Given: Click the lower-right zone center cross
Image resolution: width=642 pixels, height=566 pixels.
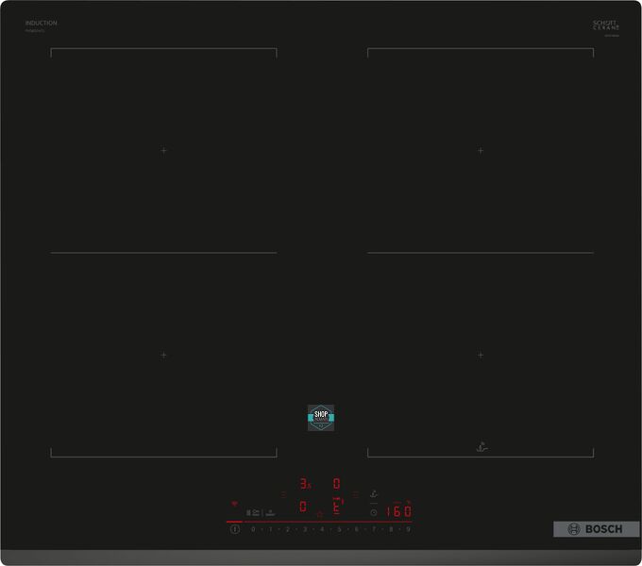Looking at the screenshot, I should [481, 355].
